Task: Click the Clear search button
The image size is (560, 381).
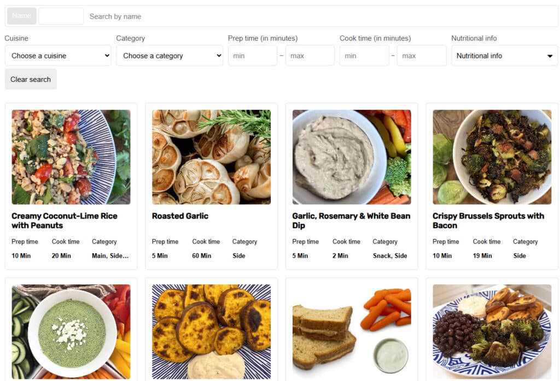Action: coord(30,79)
